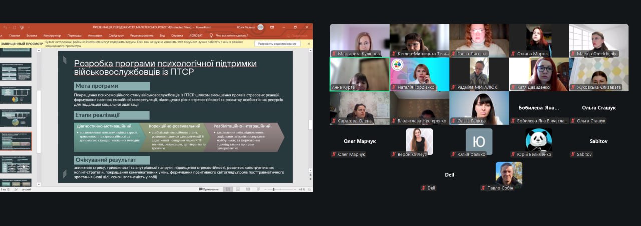Screen dimensions: 641x226
Task: Select Анна Курта's highlighted video tile
Action: click(x=359, y=74)
